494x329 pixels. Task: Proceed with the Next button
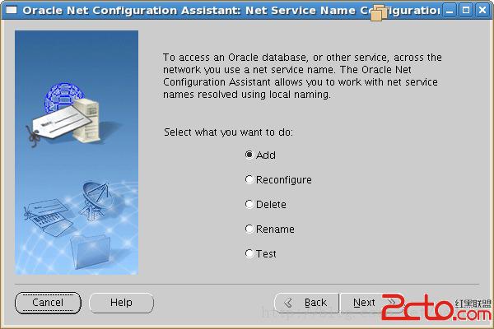tap(372, 303)
